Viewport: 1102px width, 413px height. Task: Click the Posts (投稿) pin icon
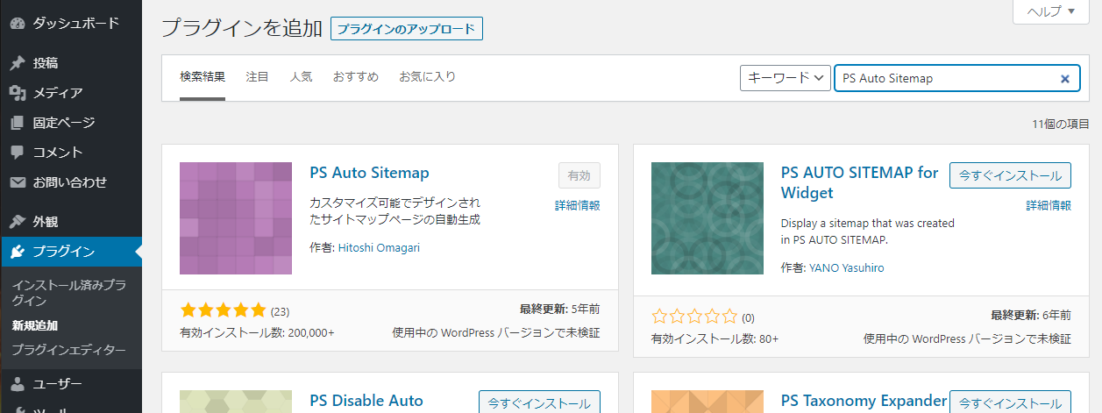pos(17,63)
